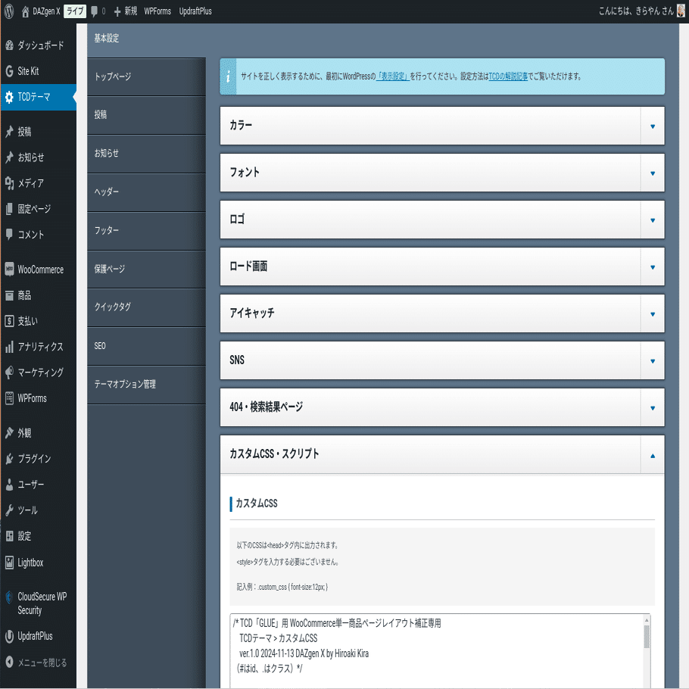Open the フッター settings tab

point(146,230)
